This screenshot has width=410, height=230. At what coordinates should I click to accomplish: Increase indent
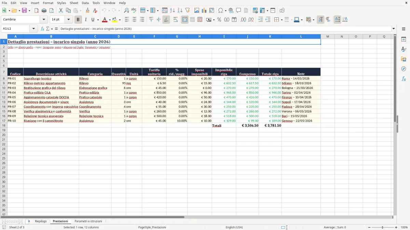(x=260, y=20)
